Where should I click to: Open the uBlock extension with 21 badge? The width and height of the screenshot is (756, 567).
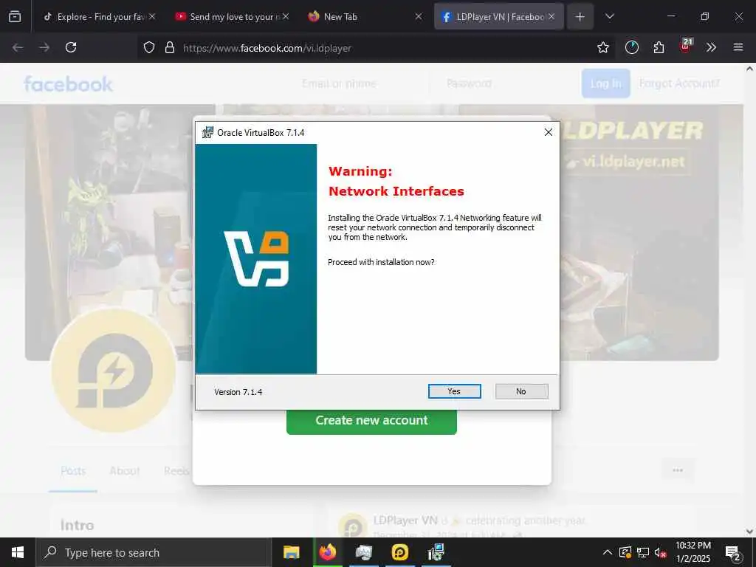click(686, 46)
